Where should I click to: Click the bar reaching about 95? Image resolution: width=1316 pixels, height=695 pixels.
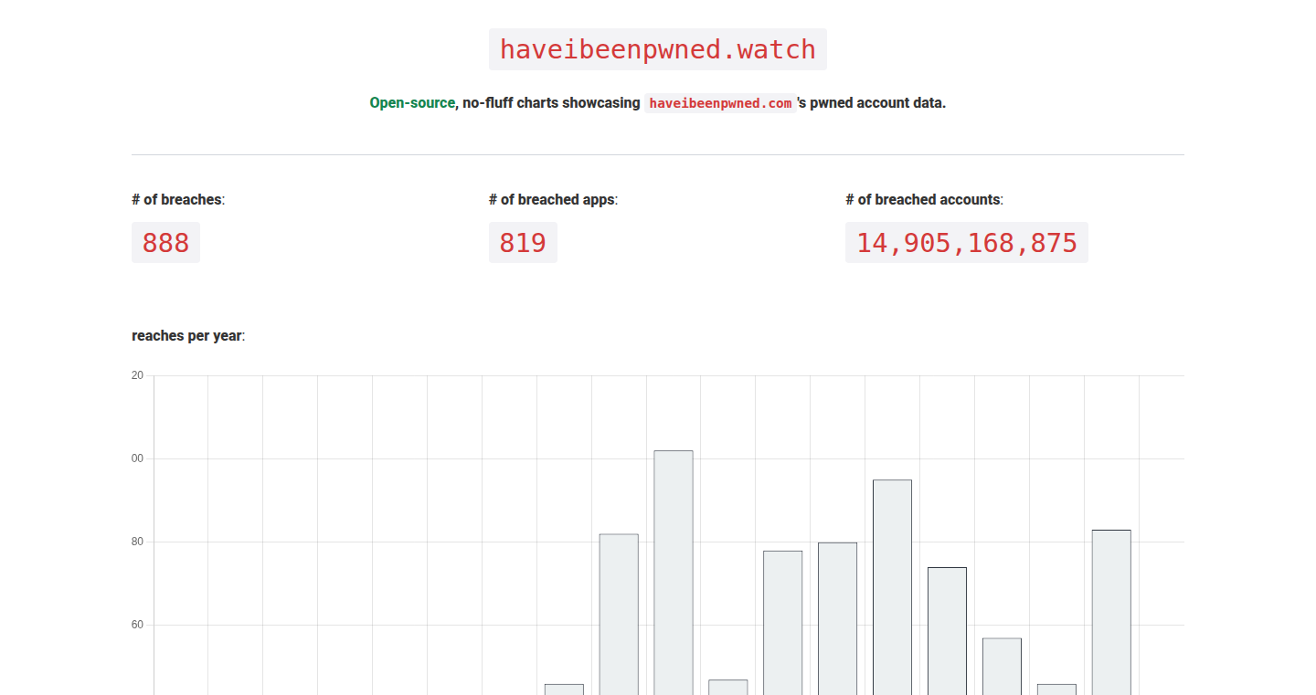(x=892, y=587)
